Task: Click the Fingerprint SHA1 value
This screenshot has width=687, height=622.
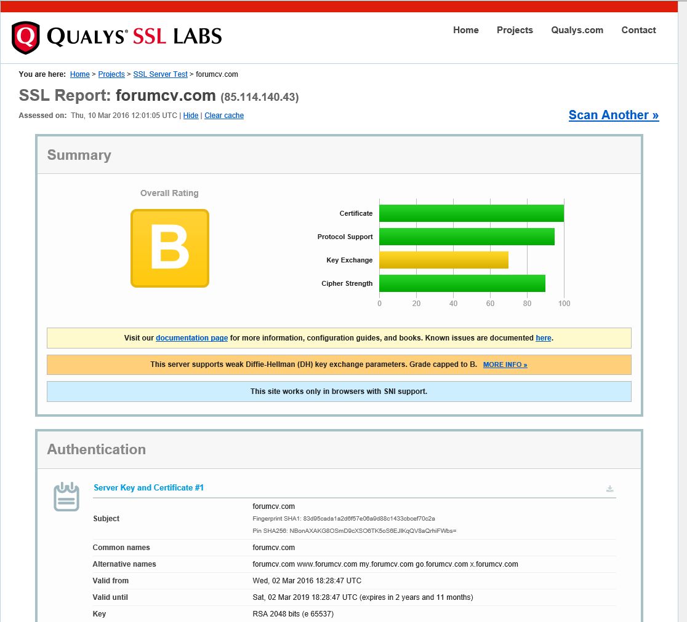Action: tap(369, 519)
